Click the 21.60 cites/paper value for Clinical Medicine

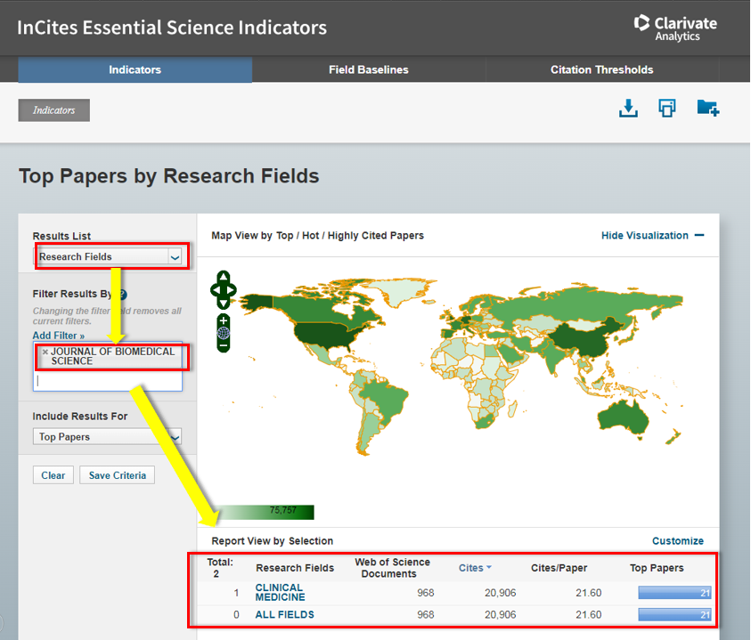pos(588,593)
